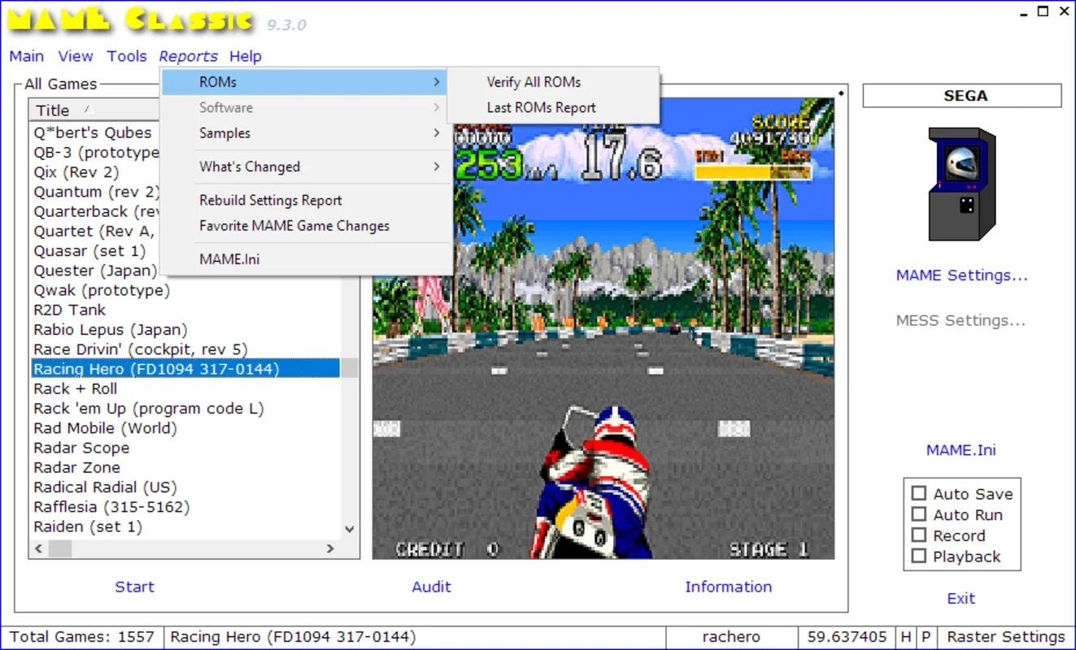This screenshot has width=1076, height=650.
Task: Enable the Auto Save checkbox
Action: 919,493
